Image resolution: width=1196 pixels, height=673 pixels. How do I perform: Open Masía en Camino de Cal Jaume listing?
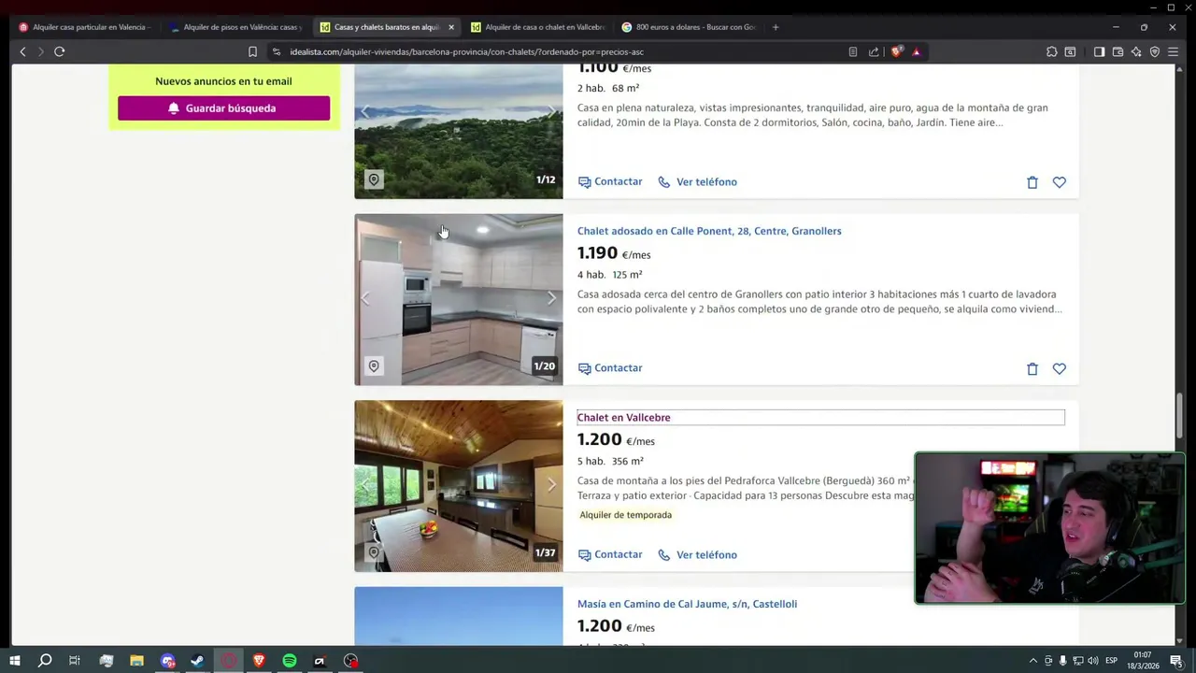point(687,604)
